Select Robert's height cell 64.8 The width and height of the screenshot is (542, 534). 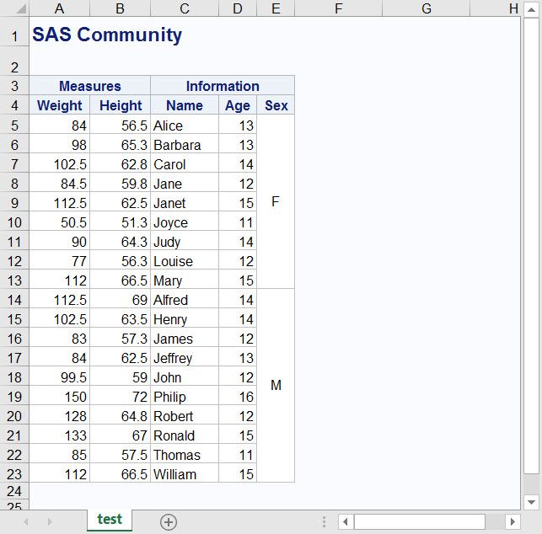tap(120, 415)
